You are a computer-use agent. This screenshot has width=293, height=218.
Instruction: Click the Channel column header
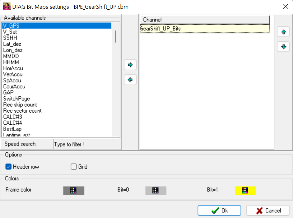pos(205,20)
